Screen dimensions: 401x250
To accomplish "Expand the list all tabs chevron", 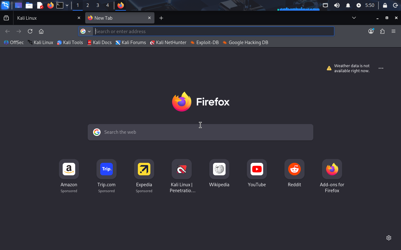I will (x=354, y=18).
